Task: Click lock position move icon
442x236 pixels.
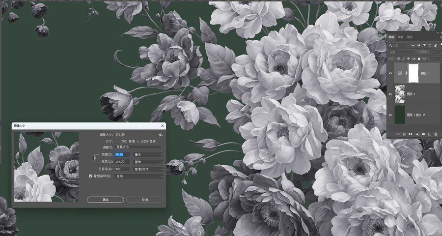Action: click(409, 59)
